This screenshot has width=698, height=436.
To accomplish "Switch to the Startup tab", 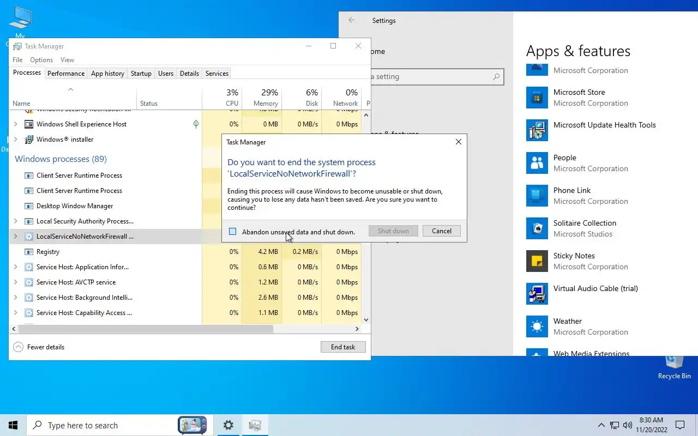I will pos(141,74).
